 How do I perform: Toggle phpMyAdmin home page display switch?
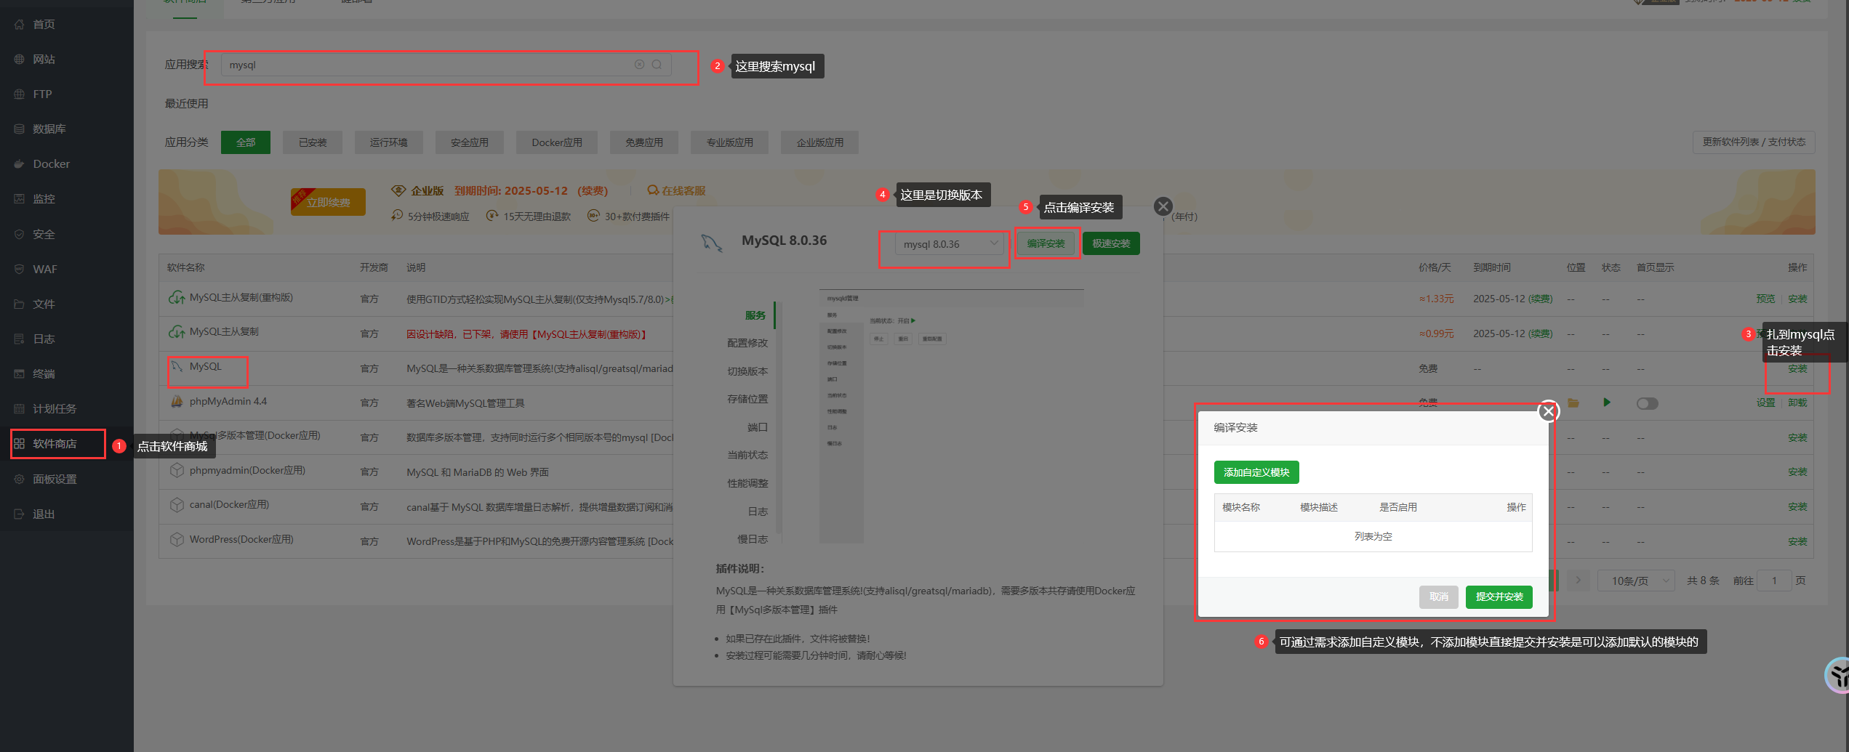pyautogui.click(x=1647, y=403)
